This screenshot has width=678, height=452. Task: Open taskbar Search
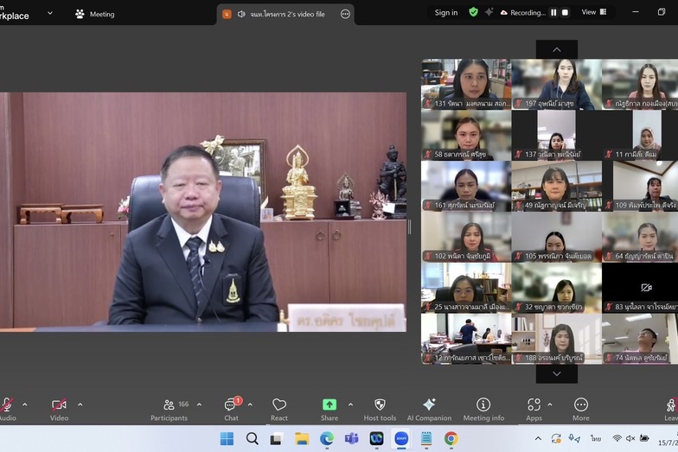coord(253,439)
